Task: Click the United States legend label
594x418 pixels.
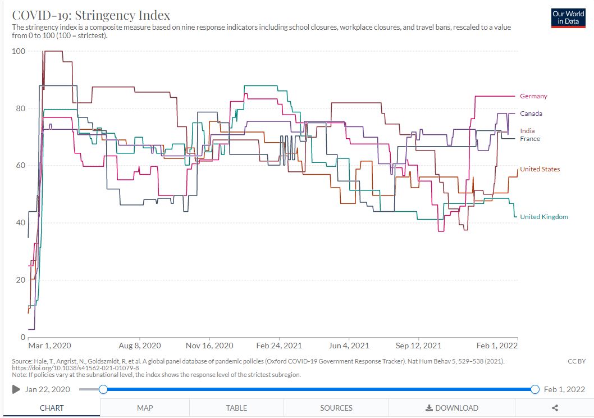Action: point(540,169)
